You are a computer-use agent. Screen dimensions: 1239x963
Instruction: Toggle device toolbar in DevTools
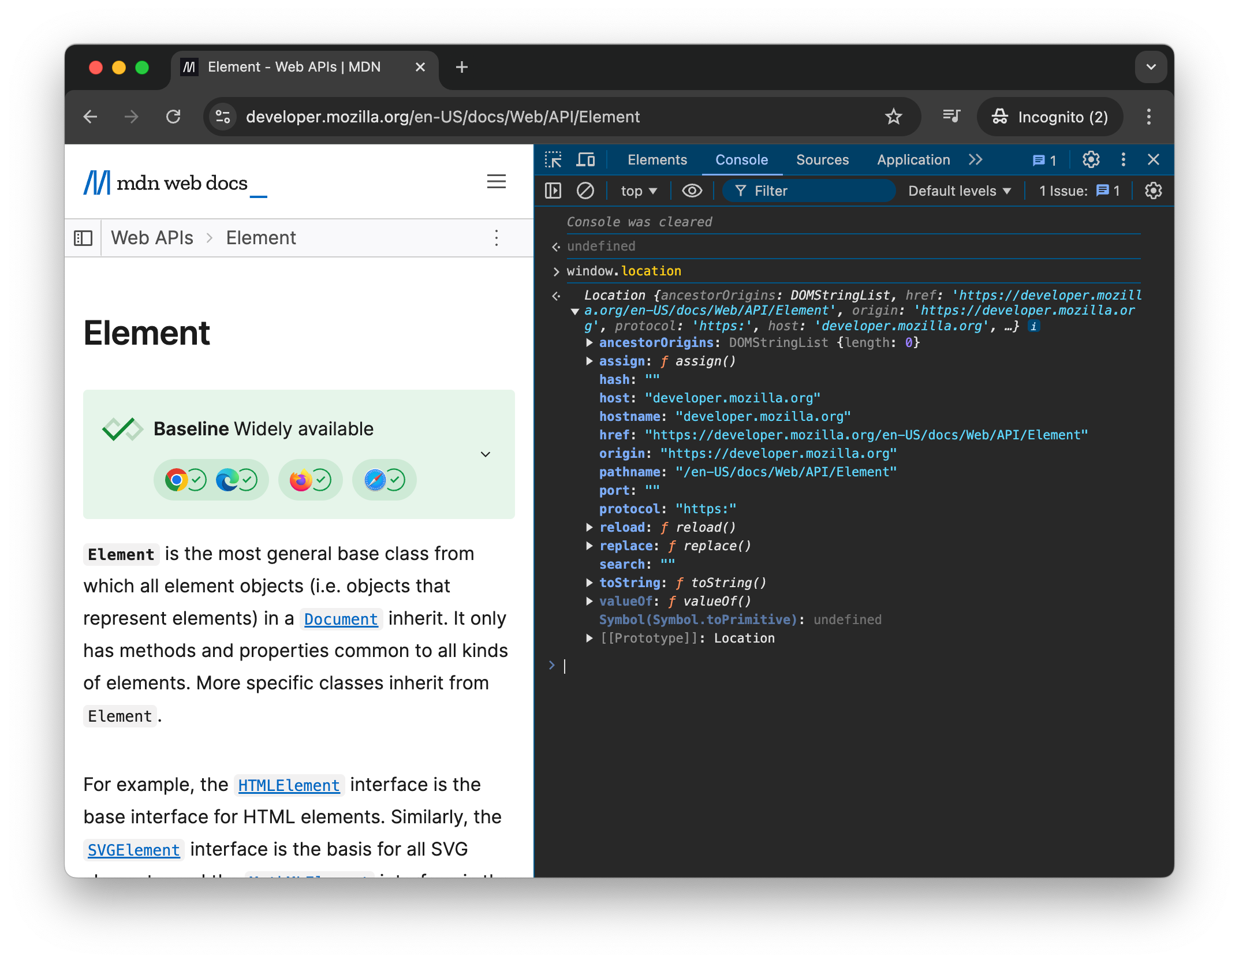585,160
